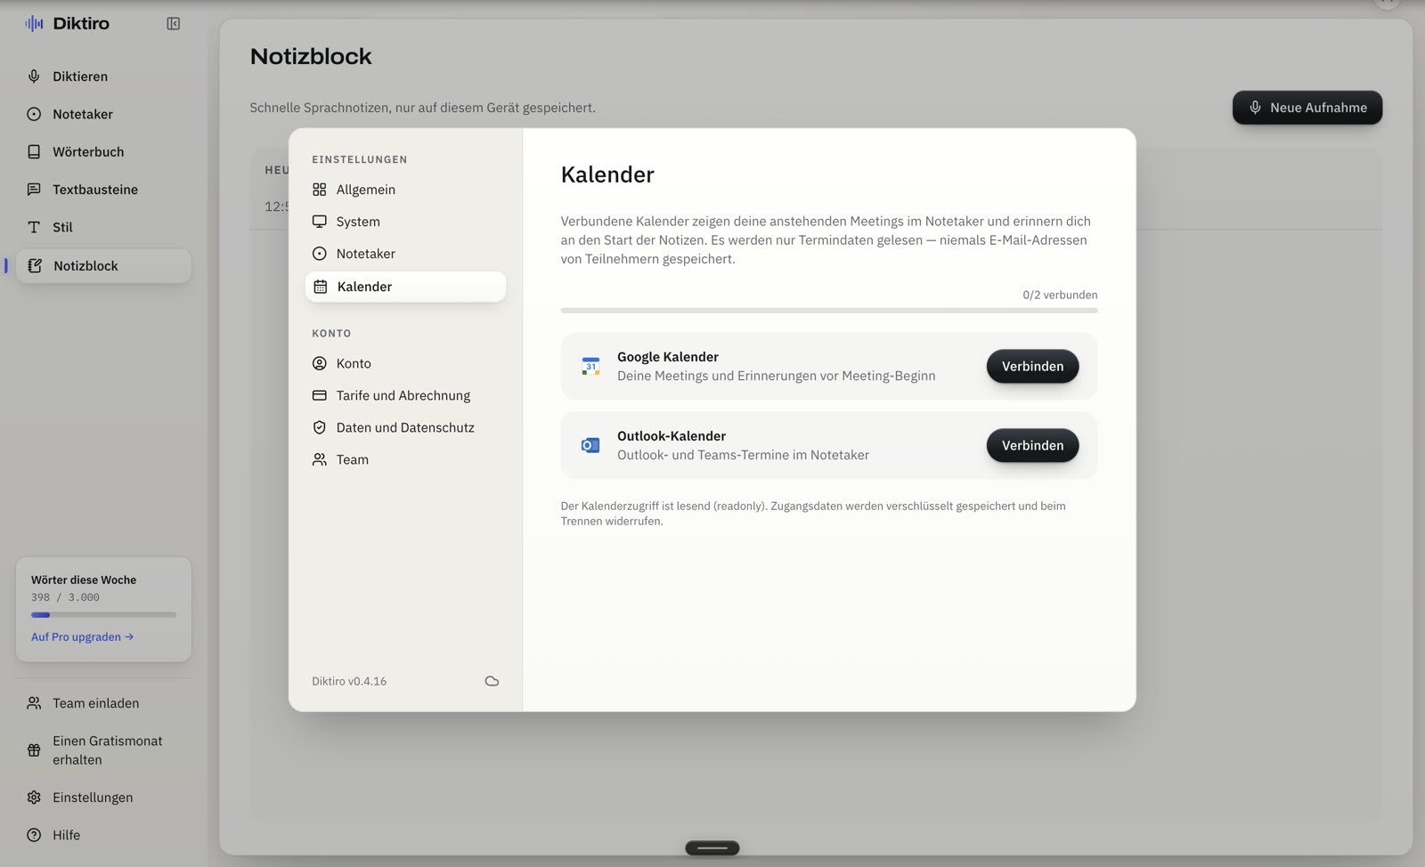Open Textbausteine in the main sidebar

103,190
